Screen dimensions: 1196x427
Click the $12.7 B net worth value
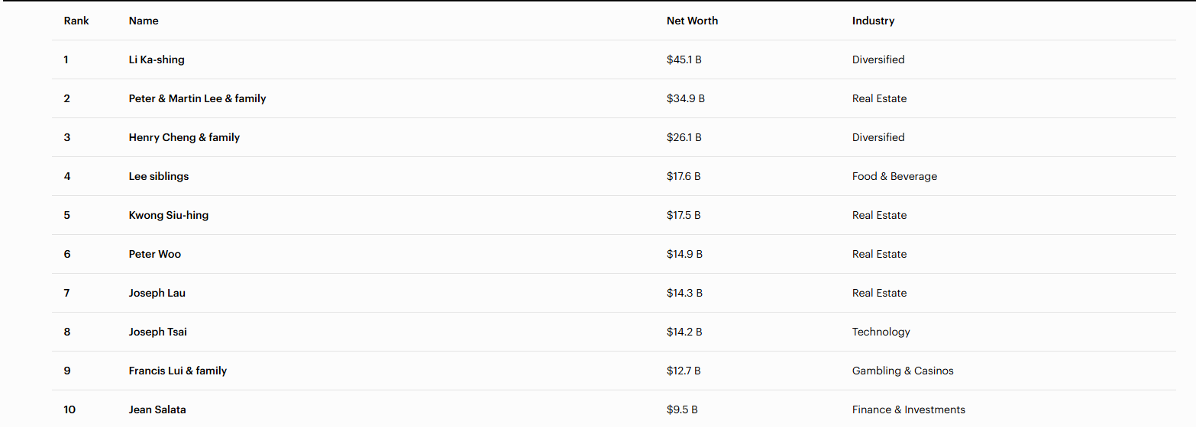[x=684, y=371]
